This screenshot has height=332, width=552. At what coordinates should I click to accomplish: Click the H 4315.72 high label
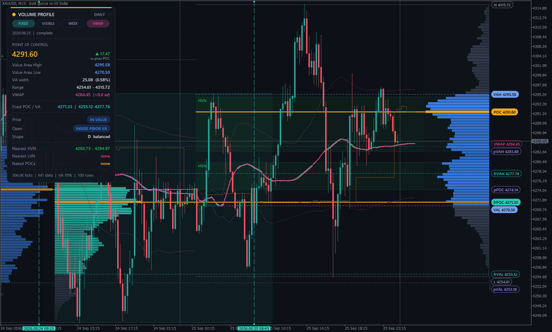[502, 5]
